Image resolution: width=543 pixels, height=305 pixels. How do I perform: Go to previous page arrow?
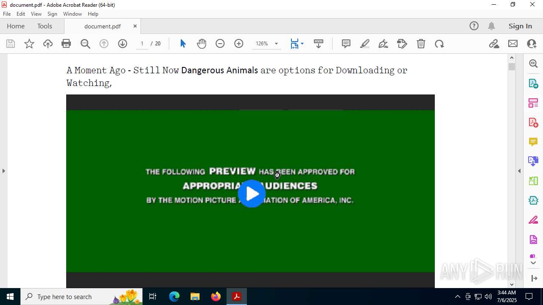tap(104, 44)
